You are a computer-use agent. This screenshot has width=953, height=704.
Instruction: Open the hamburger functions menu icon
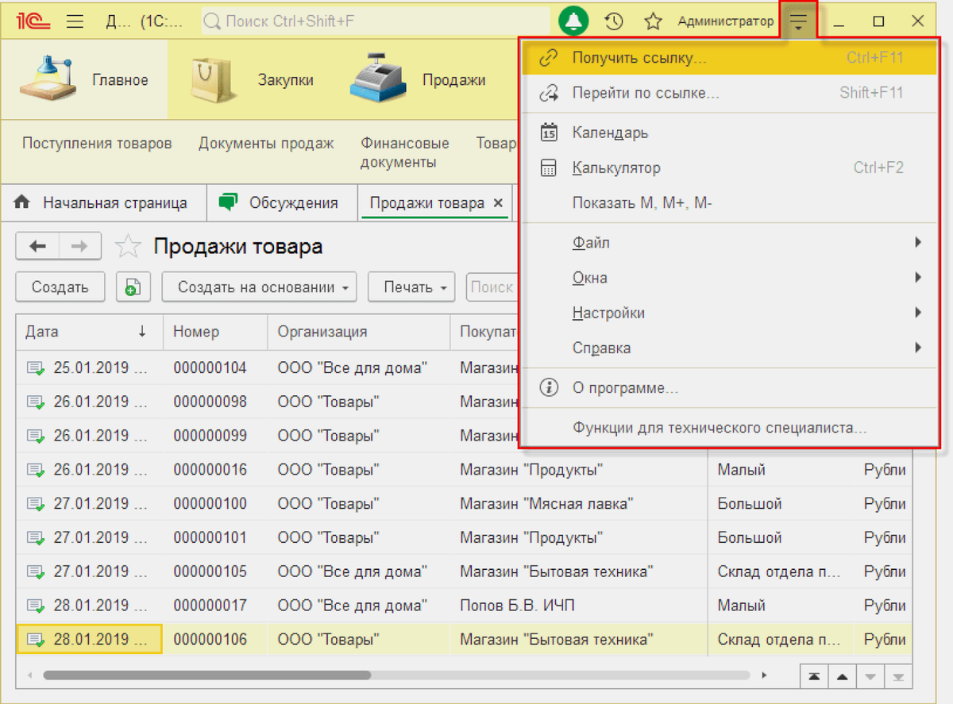click(75, 21)
